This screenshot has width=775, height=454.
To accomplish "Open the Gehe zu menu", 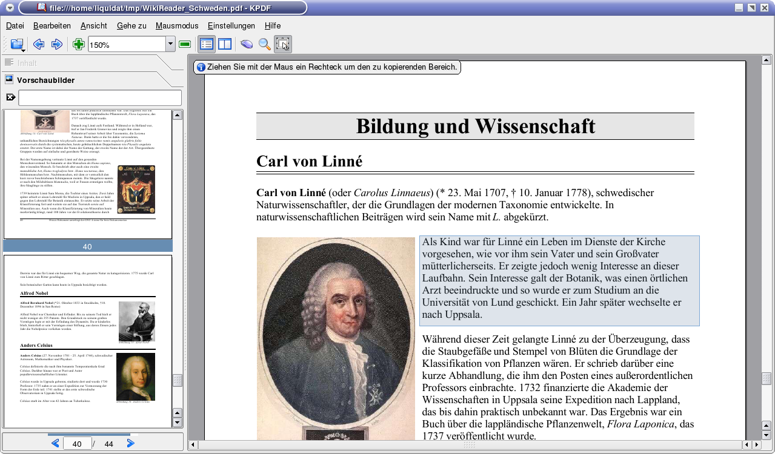I will pyautogui.click(x=131, y=25).
